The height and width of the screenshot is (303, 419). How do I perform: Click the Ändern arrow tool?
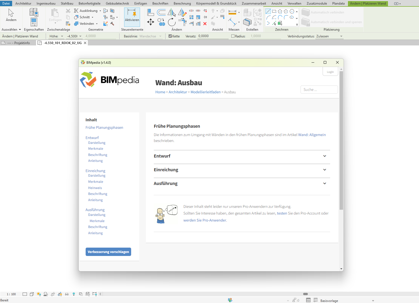coord(11,15)
